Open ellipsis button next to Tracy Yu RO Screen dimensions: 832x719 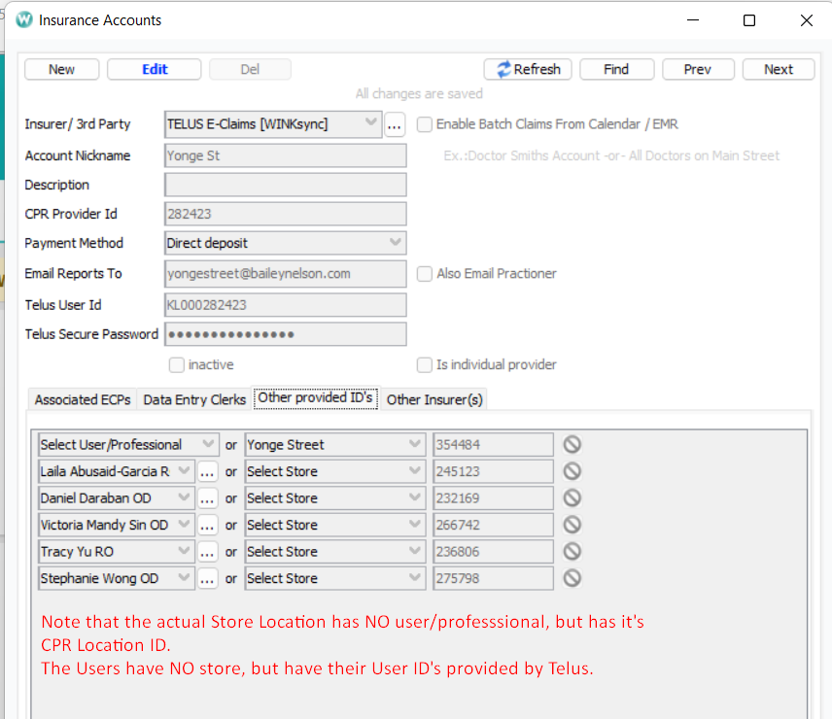(207, 552)
